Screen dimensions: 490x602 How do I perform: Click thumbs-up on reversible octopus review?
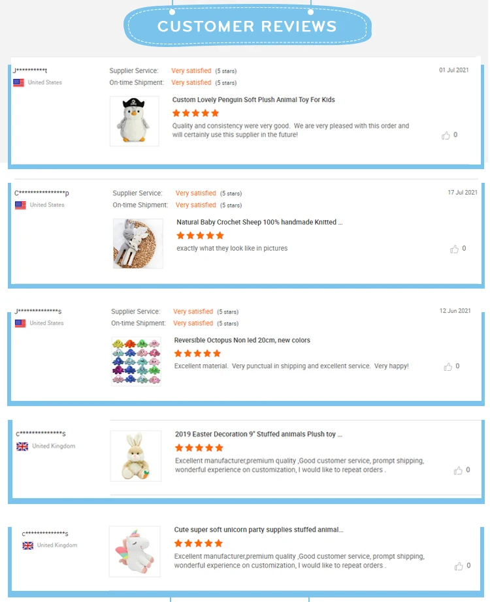[x=448, y=367]
